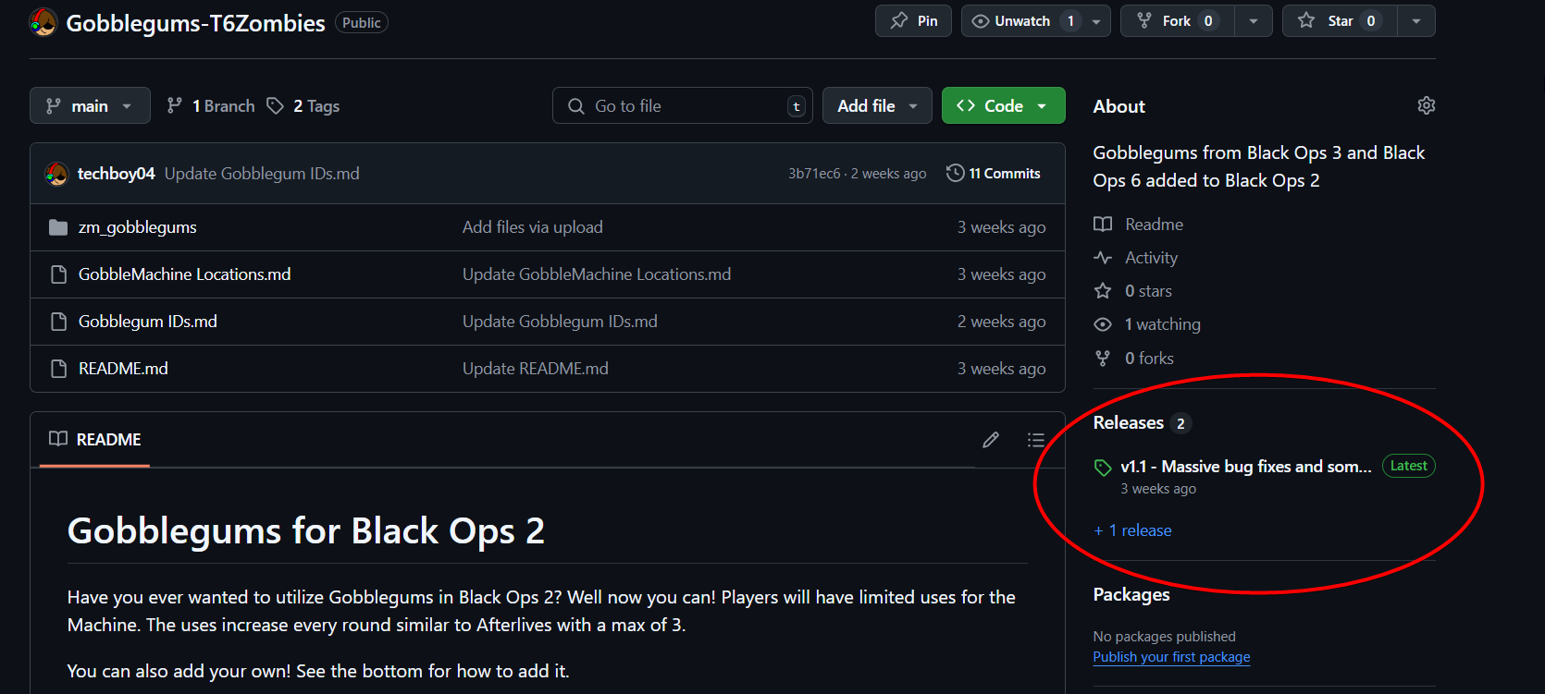Open the README.md file

click(123, 369)
